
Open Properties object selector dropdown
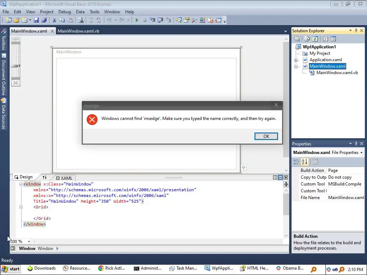[361, 153]
